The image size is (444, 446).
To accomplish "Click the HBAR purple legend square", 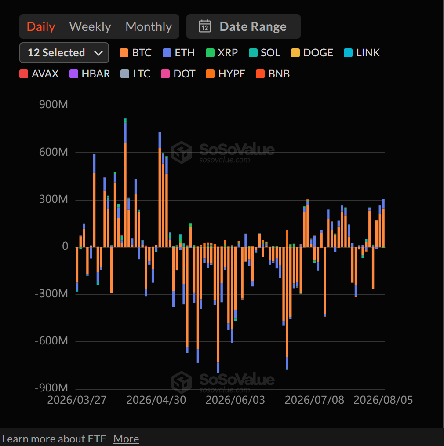I will [74, 74].
